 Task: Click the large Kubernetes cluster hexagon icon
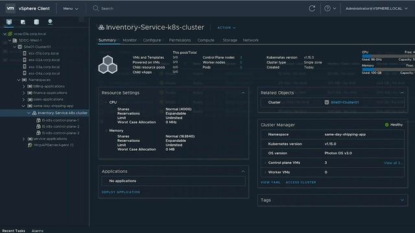[108, 65]
